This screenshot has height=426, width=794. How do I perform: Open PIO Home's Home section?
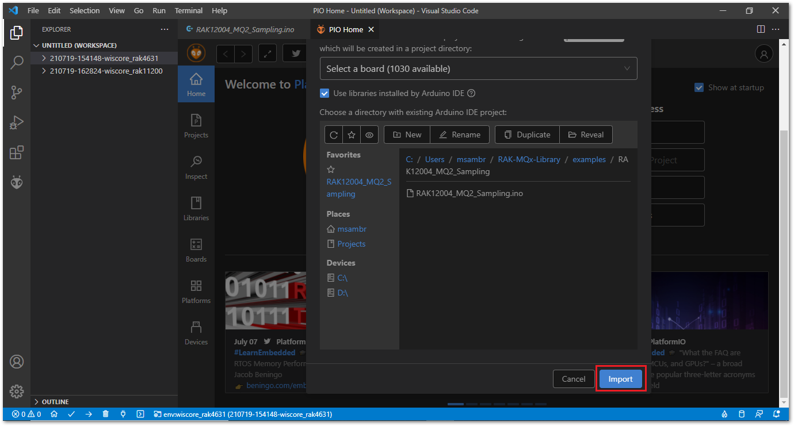coord(196,84)
